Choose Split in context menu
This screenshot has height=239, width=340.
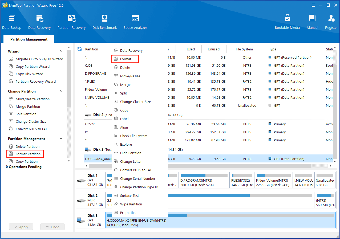140,93
